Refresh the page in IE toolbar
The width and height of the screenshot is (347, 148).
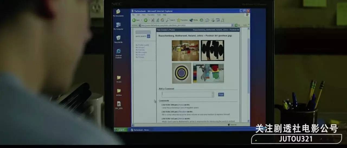[158, 20]
